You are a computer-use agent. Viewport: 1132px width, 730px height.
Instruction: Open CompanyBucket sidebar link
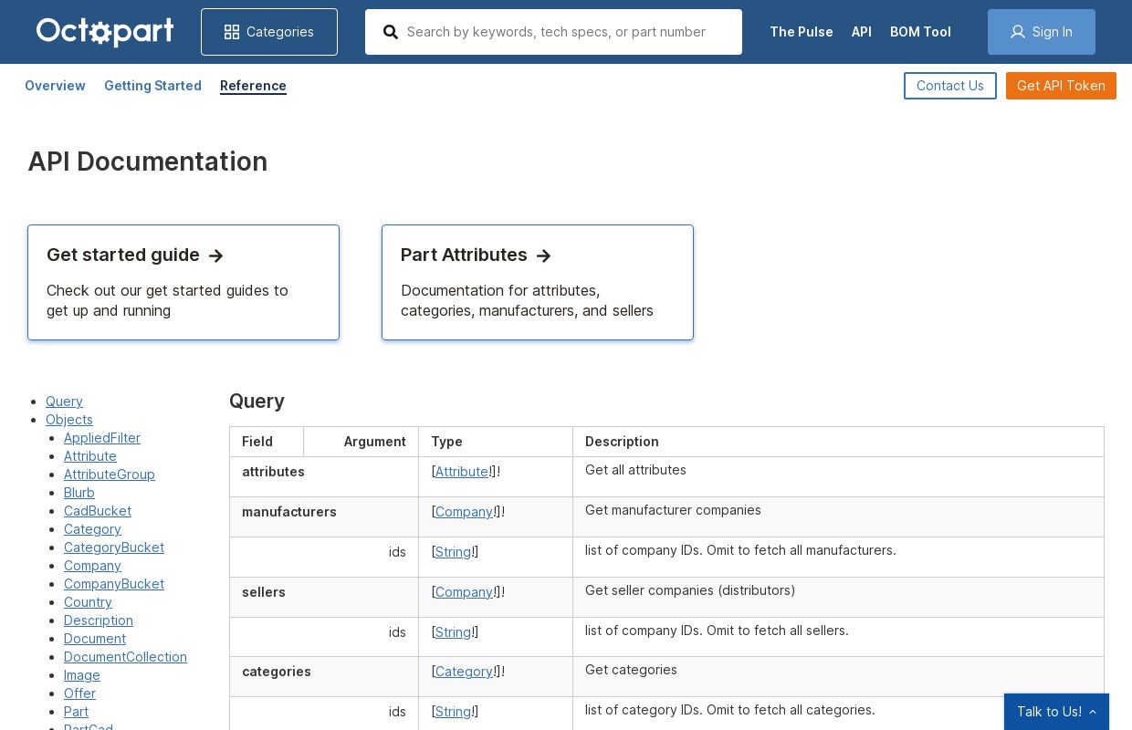pyautogui.click(x=114, y=584)
